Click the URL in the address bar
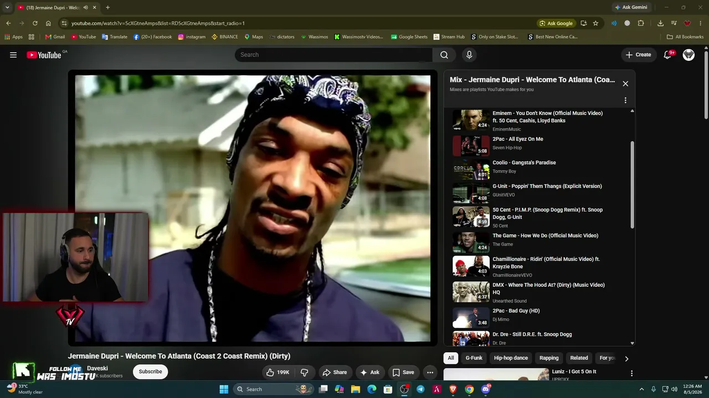709x398 pixels. pyautogui.click(x=158, y=23)
